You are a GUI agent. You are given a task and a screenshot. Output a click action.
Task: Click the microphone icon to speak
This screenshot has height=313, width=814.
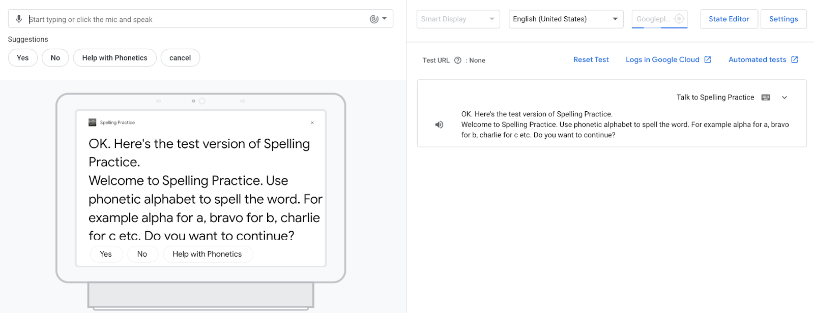pos(19,19)
